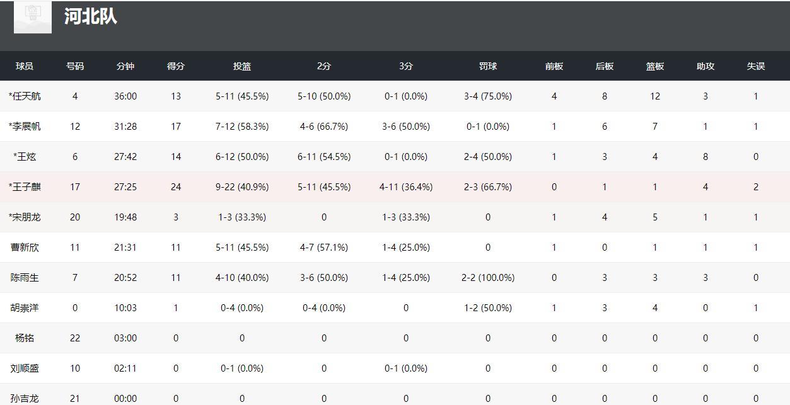This screenshot has width=790, height=405.
Task: Sort by the 得分 column header
Action: pyautogui.click(x=176, y=66)
